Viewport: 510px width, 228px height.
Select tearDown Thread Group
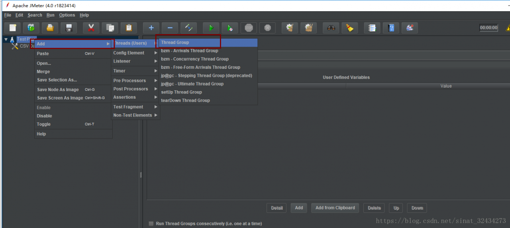coord(208,100)
